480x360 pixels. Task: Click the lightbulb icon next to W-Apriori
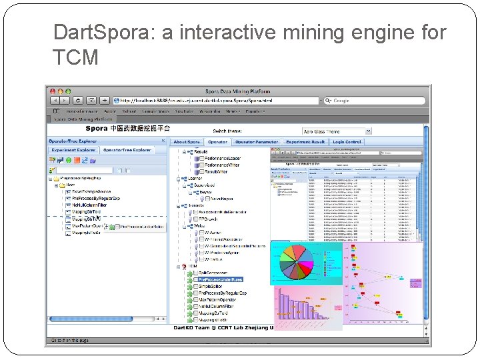[196, 233]
